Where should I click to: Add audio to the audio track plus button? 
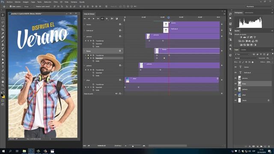point(222,94)
